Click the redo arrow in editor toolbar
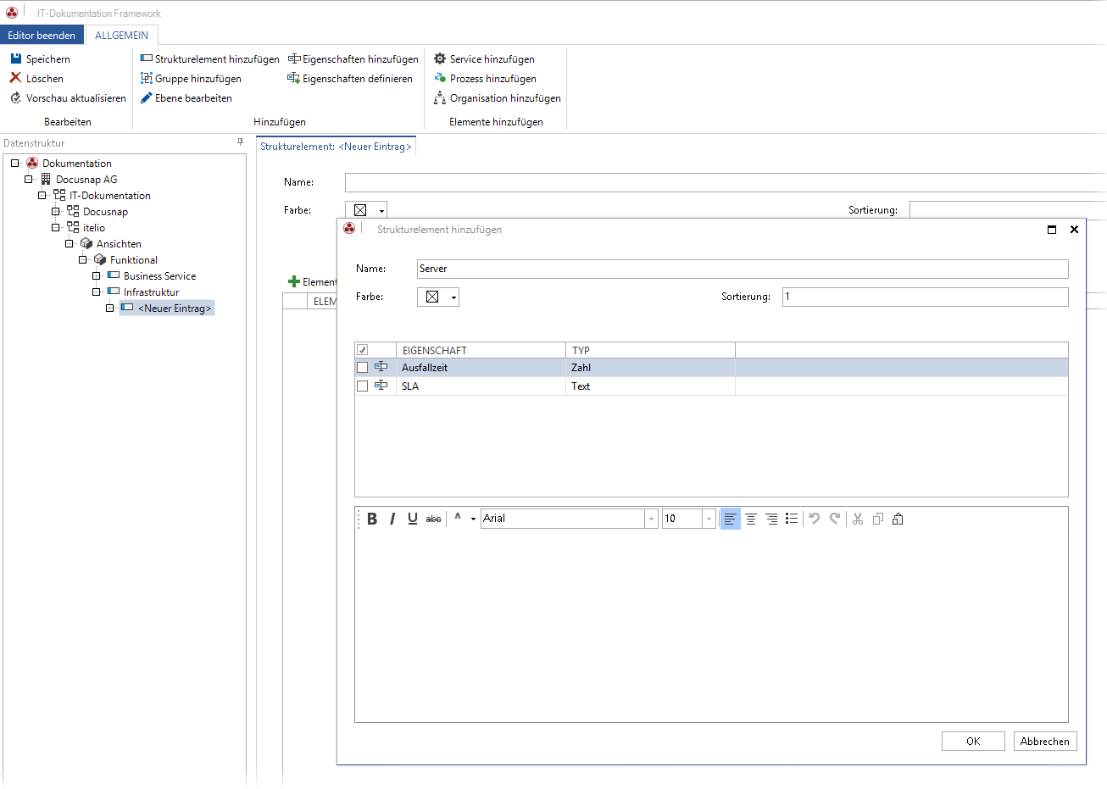 (x=835, y=519)
